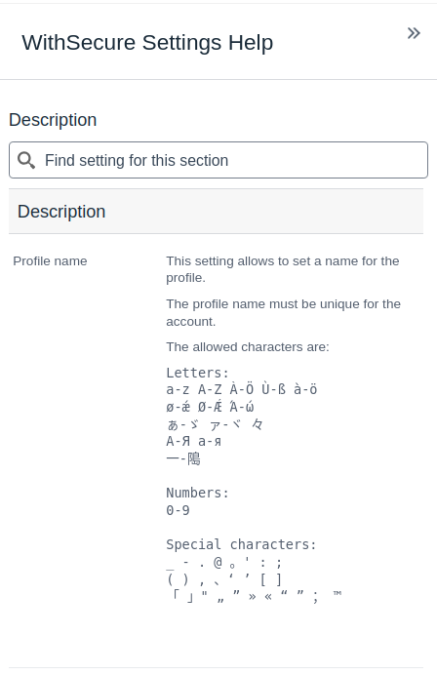Screen dimensions: 437x675
Task: Focus the Find setting for this section field
Action: 218,160
